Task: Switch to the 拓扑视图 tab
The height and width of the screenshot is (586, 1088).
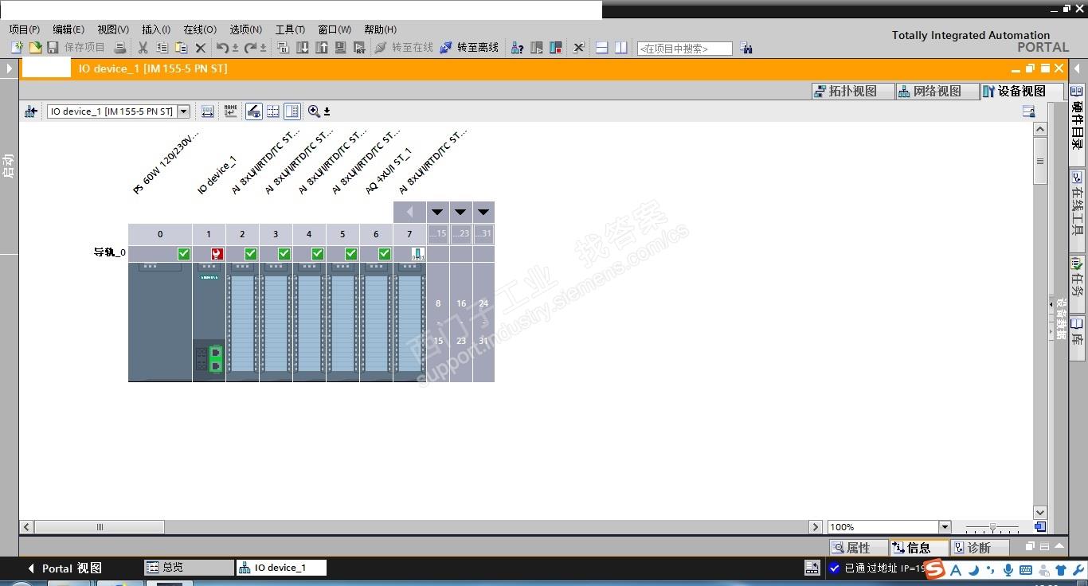Action: pyautogui.click(x=853, y=92)
